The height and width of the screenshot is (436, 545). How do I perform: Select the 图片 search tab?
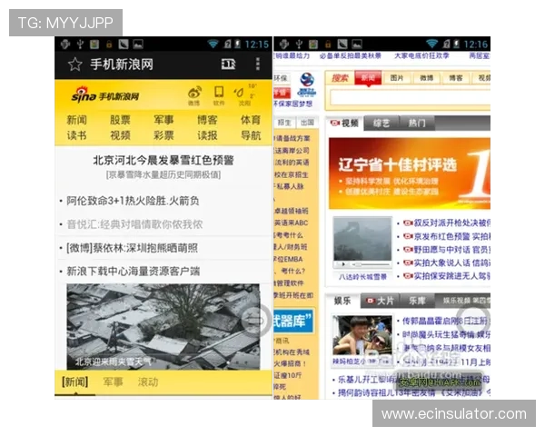click(x=397, y=78)
